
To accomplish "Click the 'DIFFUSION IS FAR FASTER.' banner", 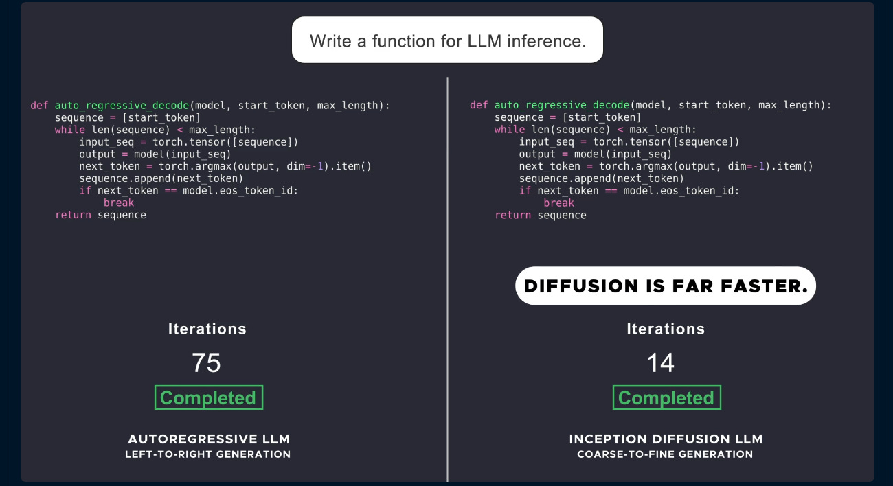I will coord(666,286).
